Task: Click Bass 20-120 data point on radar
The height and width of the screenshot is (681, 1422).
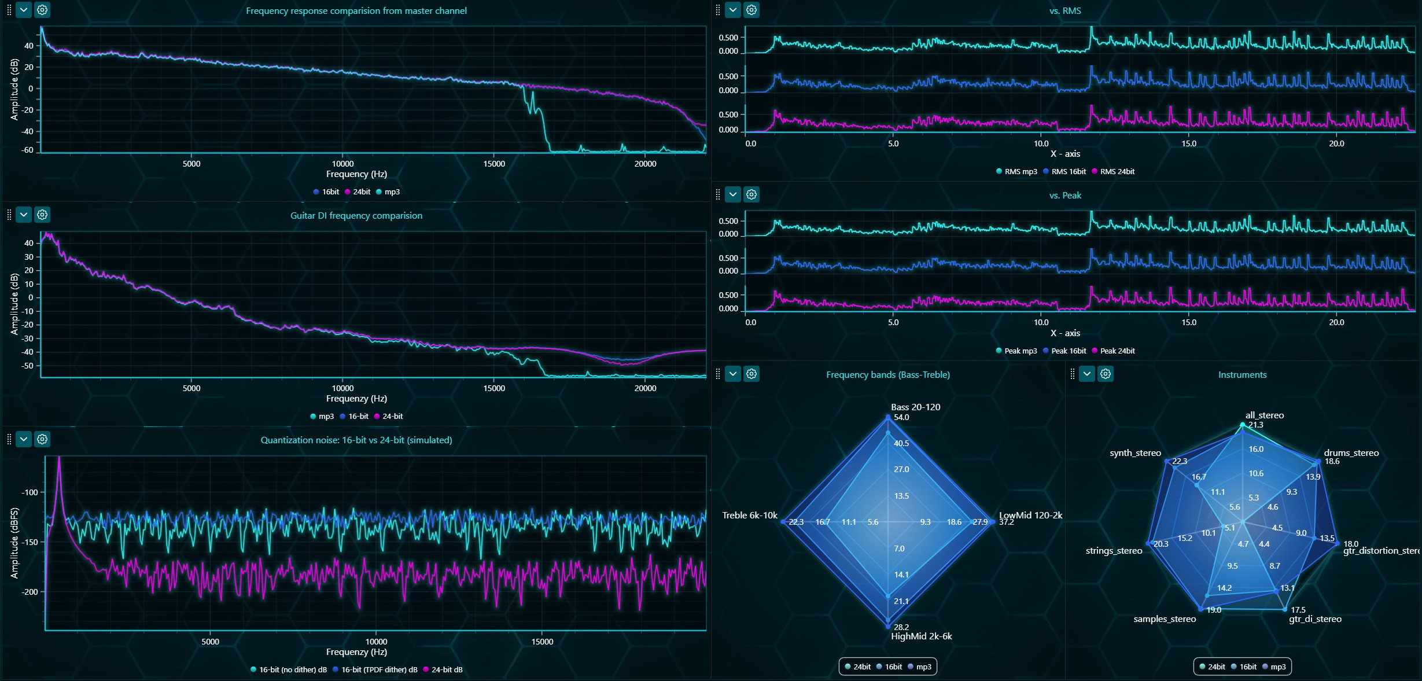Action: pyautogui.click(x=888, y=417)
